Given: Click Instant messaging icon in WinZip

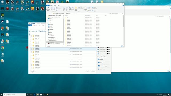Looking at the screenshot, I should 99,66.
